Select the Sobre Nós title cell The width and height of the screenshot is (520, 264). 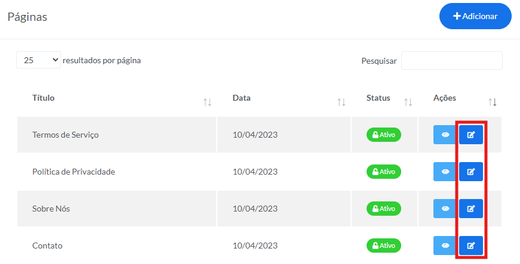pos(51,209)
